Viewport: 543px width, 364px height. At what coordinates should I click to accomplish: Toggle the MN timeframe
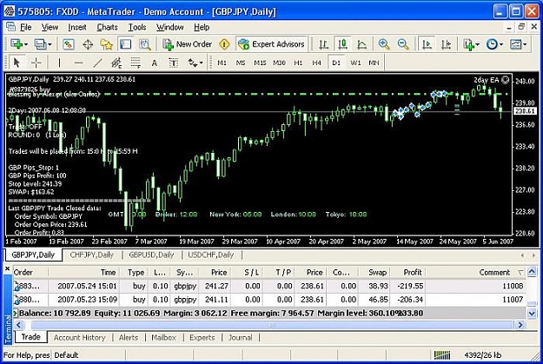(x=374, y=63)
